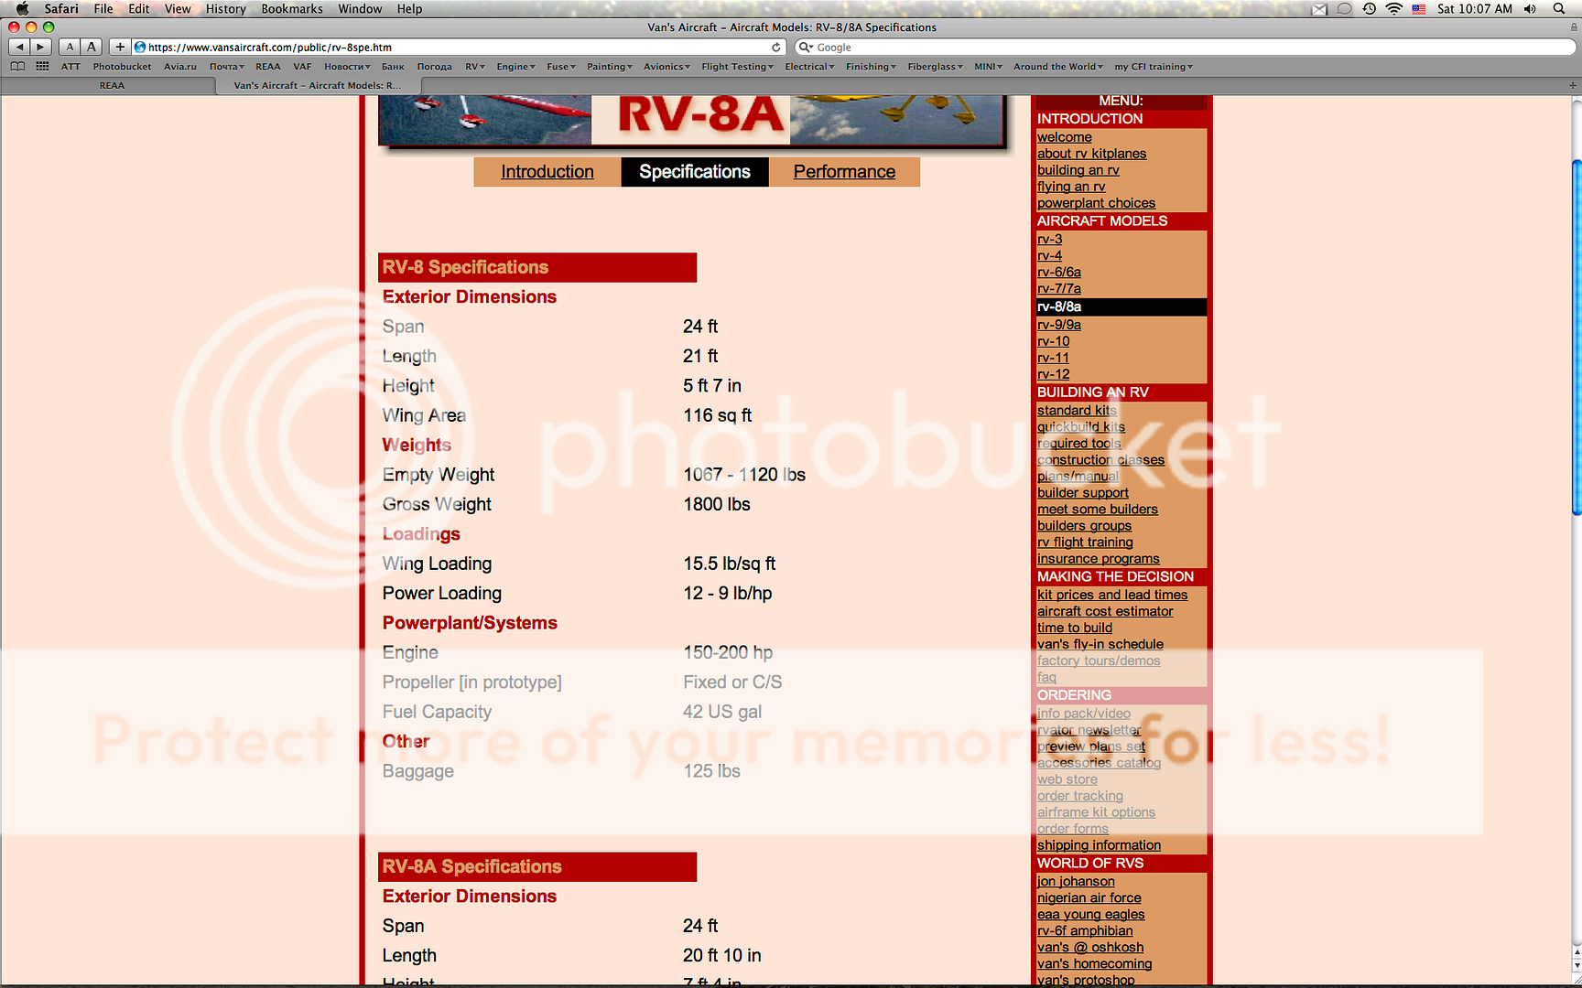Viewport: 1582px width, 988px height.
Task: Open a new tab with plus icon
Action: 1573,85
